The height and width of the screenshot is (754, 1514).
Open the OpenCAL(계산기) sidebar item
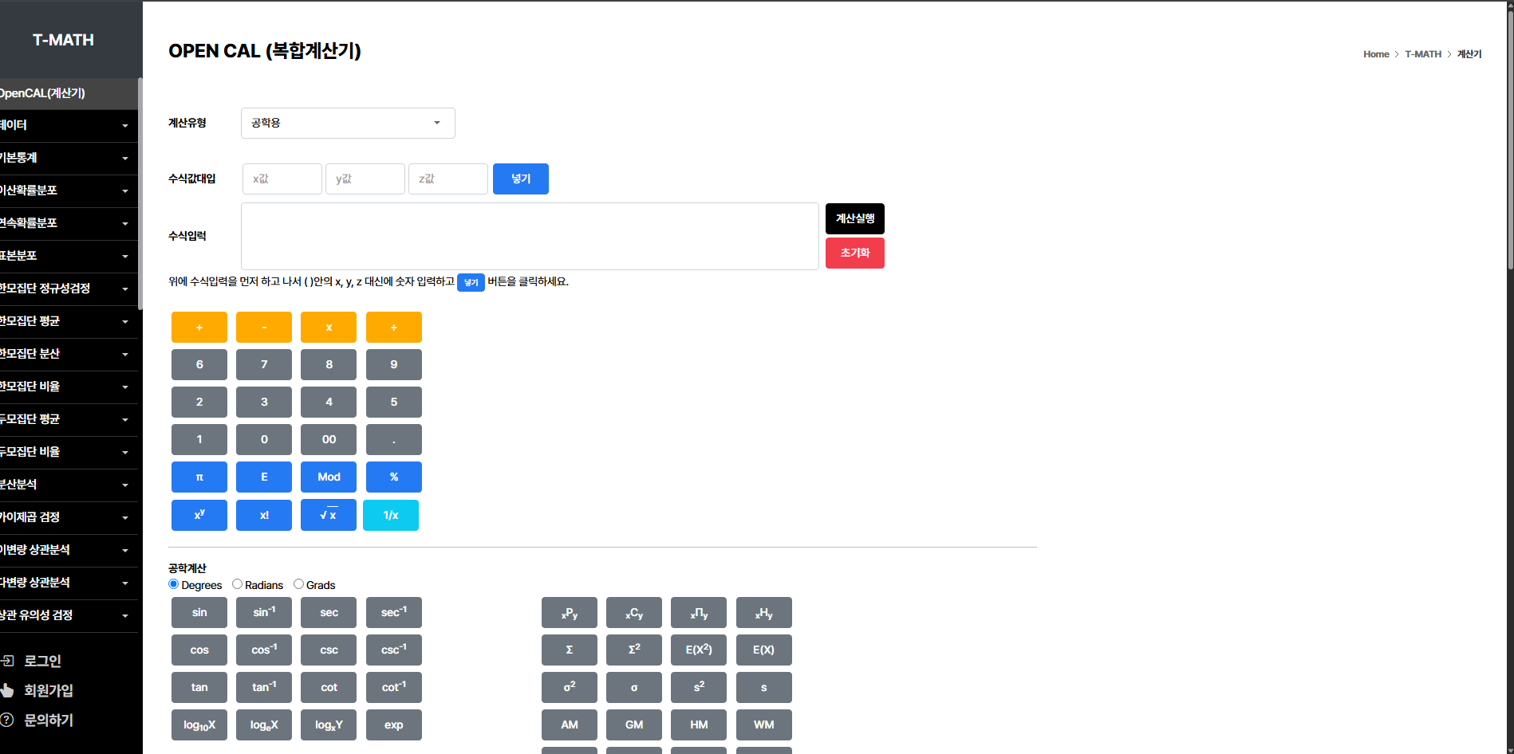[64, 93]
